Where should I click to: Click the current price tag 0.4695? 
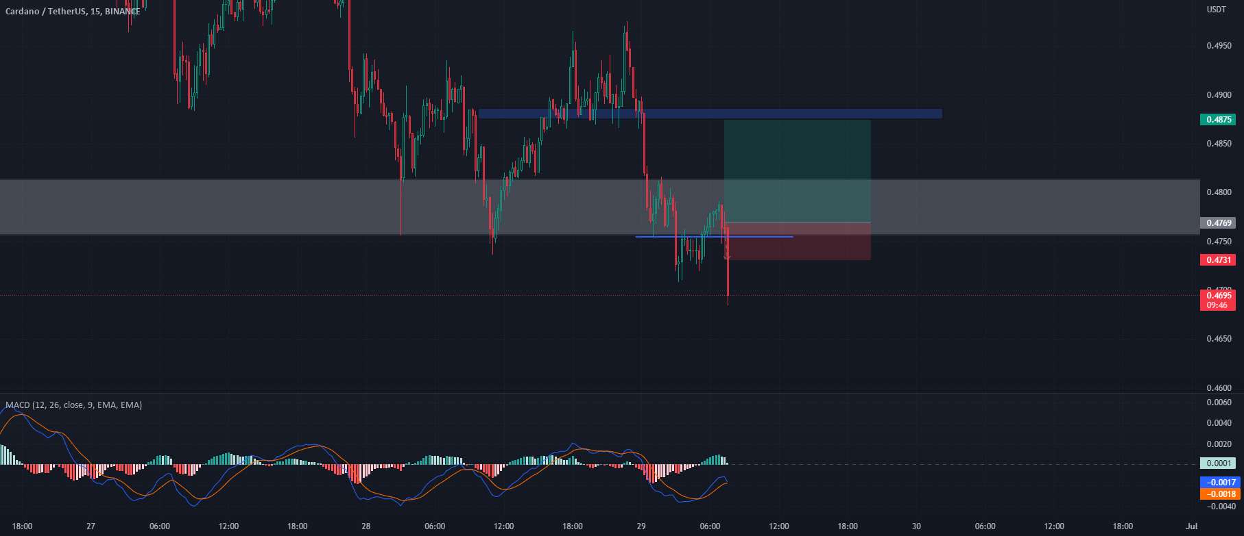point(1217,296)
